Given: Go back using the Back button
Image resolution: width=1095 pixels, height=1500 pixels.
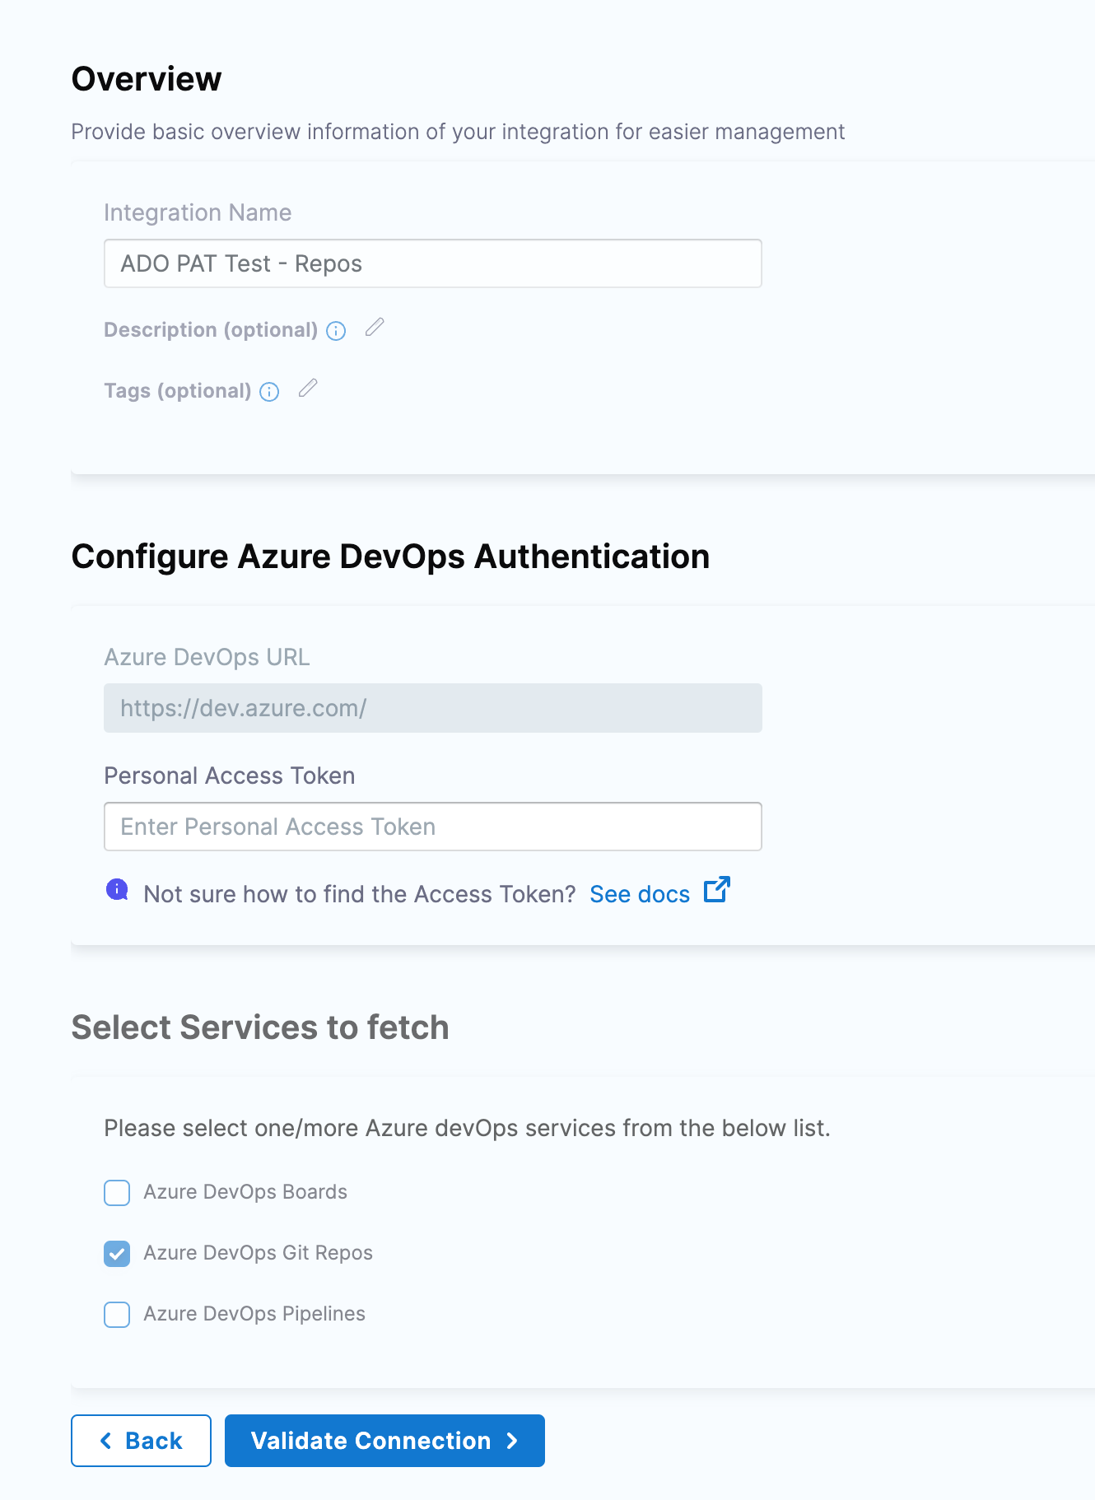Looking at the screenshot, I should click(x=141, y=1441).
